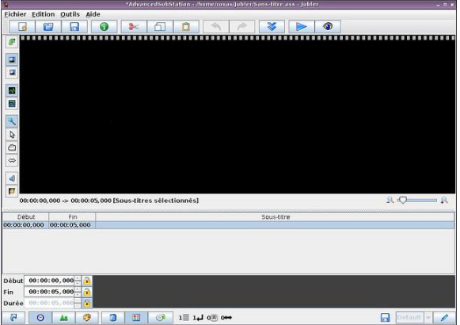This screenshot has width=460, height=325.
Task: Click the Fin time spinner arrows
Action: pyautogui.click(x=78, y=292)
